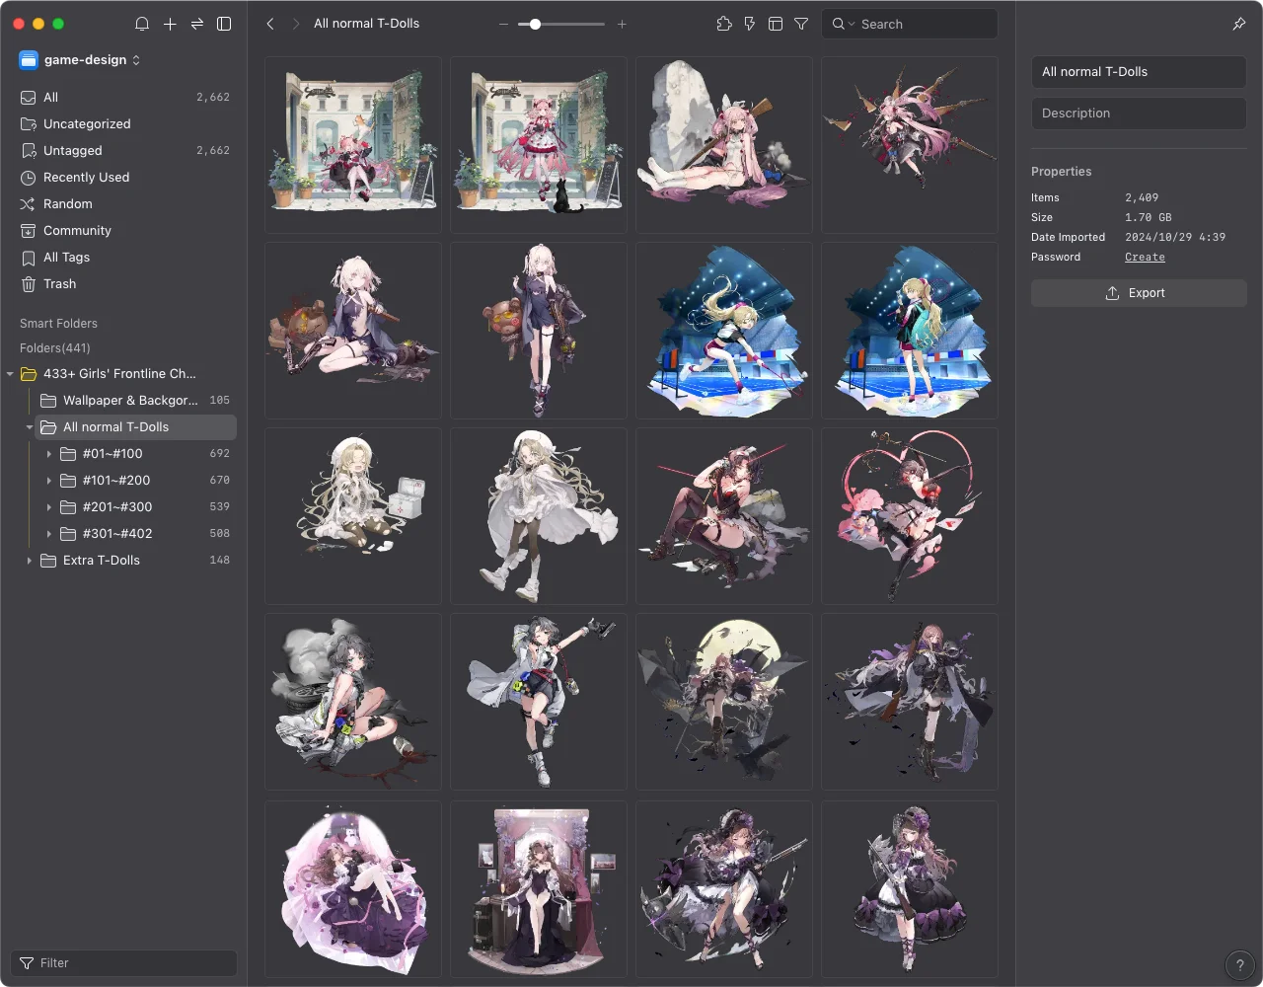The image size is (1263, 987).
Task: Click the Export button
Action: click(x=1139, y=293)
